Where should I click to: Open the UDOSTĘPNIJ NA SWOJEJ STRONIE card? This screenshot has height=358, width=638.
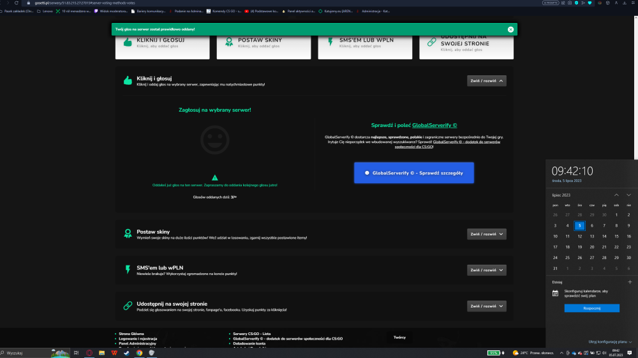(466, 47)
